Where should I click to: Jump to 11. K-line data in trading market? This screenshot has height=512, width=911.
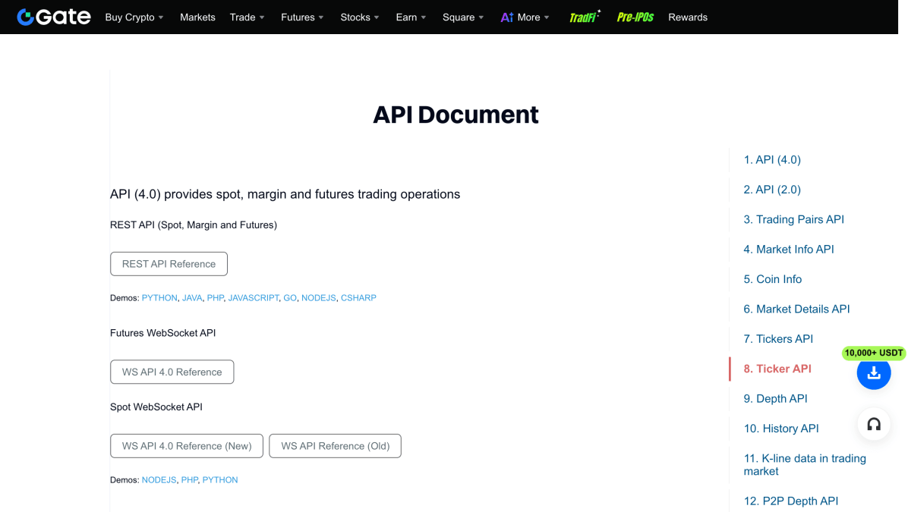[805, 465]
